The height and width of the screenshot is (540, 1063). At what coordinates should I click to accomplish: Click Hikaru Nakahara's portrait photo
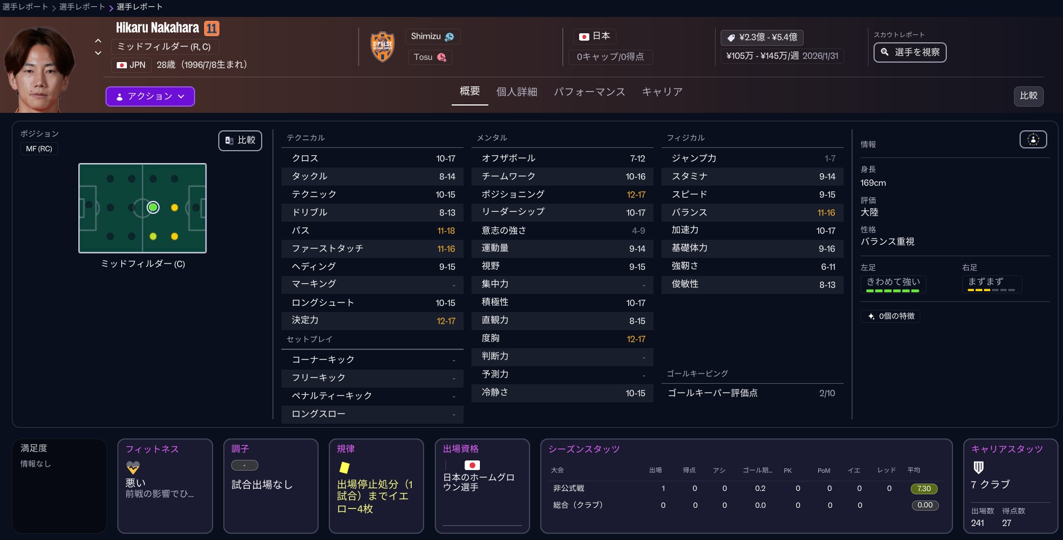pyautogui.click(x=38, y=68)
